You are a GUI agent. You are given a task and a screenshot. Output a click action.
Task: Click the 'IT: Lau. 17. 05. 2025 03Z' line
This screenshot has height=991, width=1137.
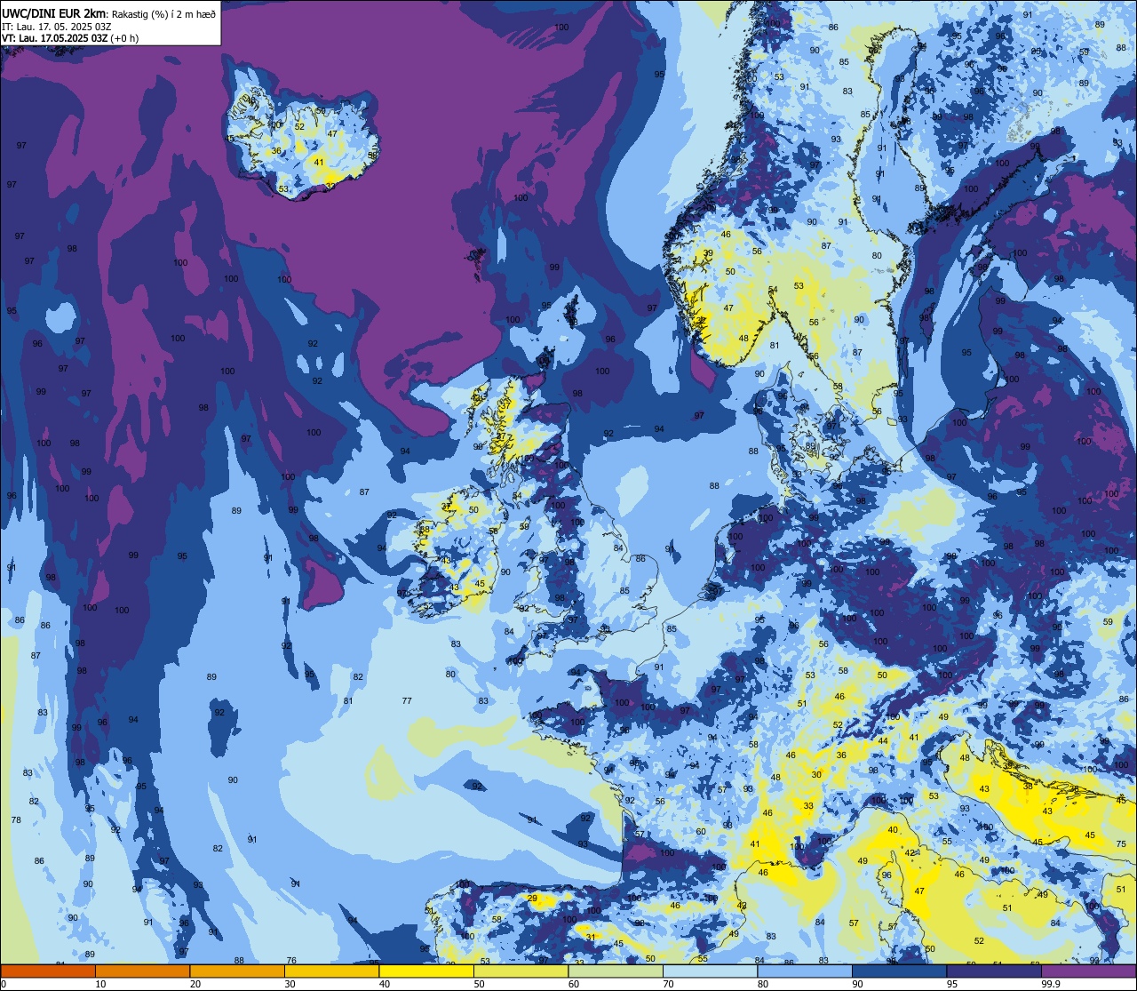pos(56,27)
